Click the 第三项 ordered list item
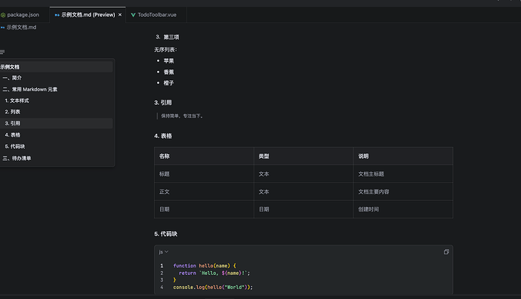The image size is (521, 299). tap(171, 37)
